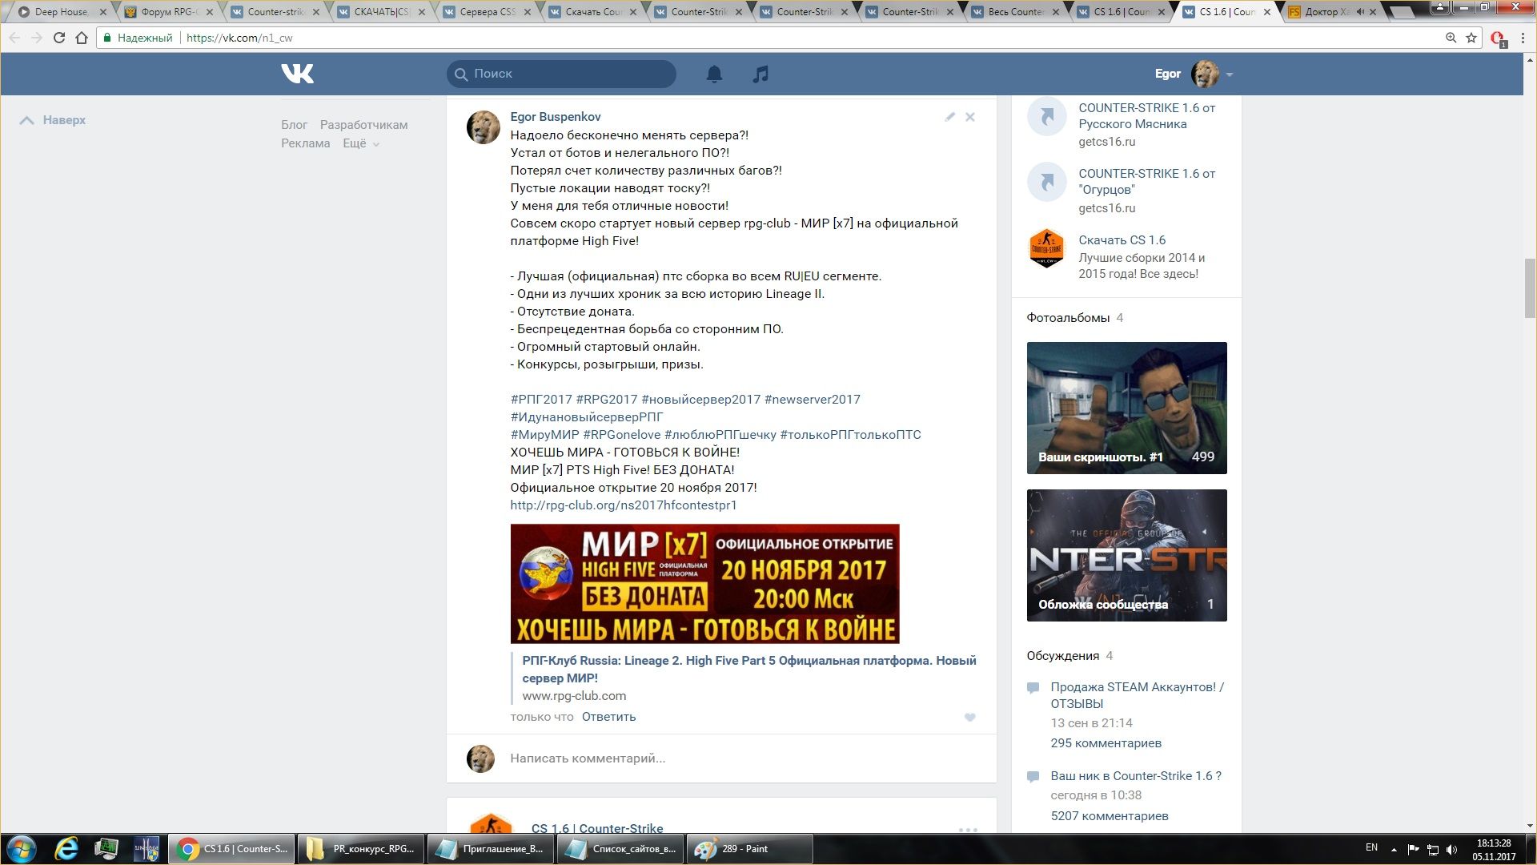Open volume control in system tray

1452,850
